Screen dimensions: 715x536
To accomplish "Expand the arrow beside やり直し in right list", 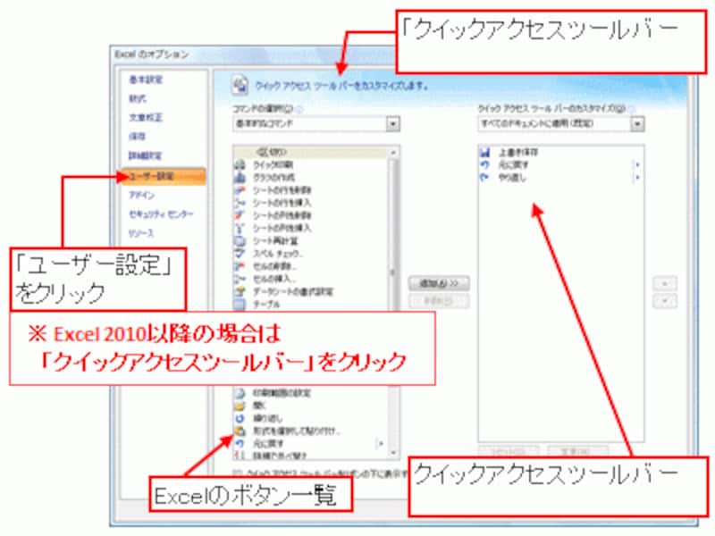I will tap(637, 178).
